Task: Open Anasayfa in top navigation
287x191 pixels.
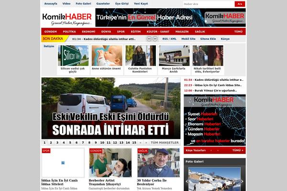Action: [x=51, y=3]
